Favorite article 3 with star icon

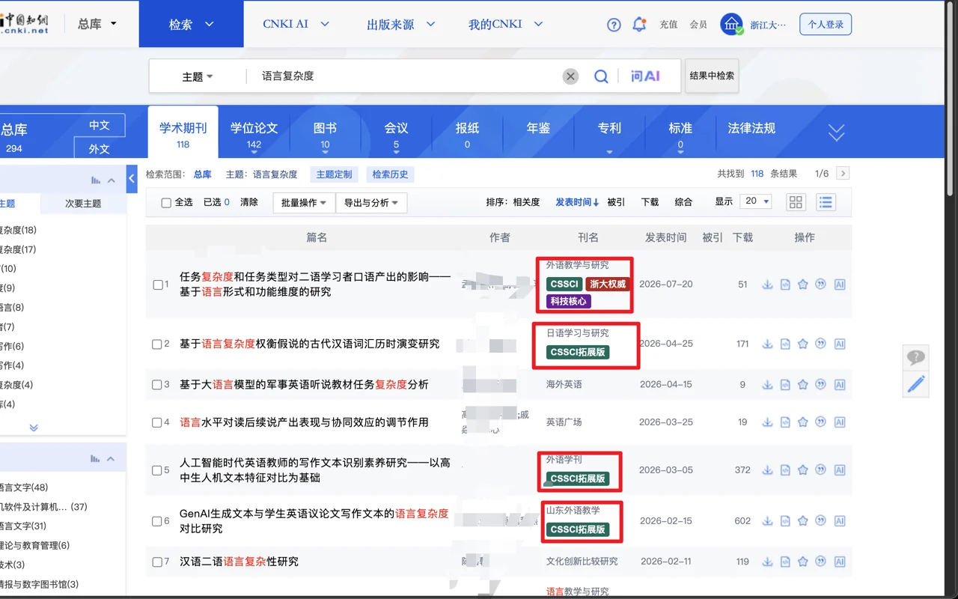803,385
